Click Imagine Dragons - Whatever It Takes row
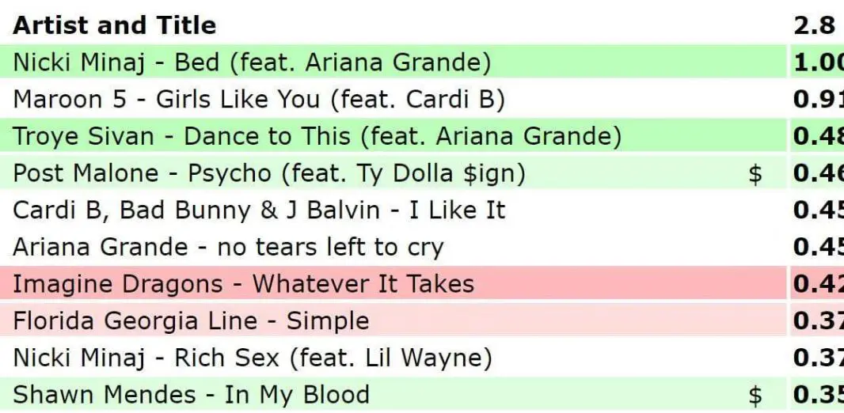The width and height of the screenshot is (844, 413). tap(243, 284)
